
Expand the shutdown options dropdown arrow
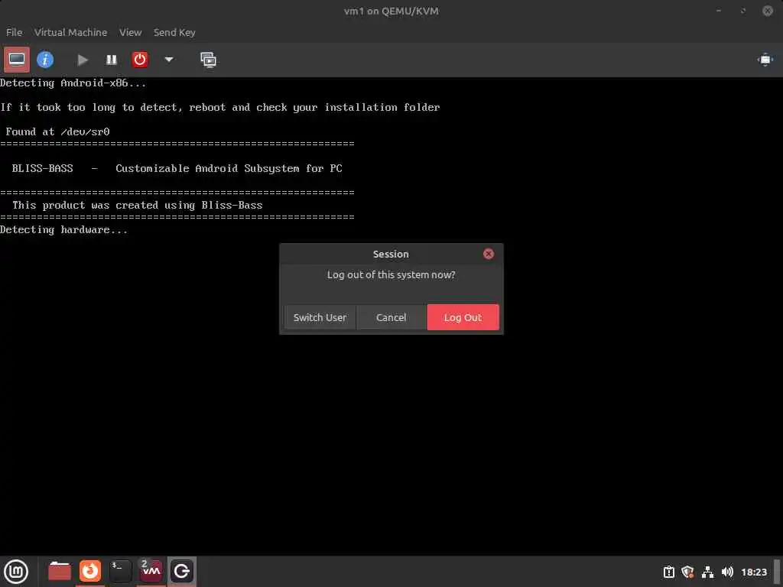(169, 60)
